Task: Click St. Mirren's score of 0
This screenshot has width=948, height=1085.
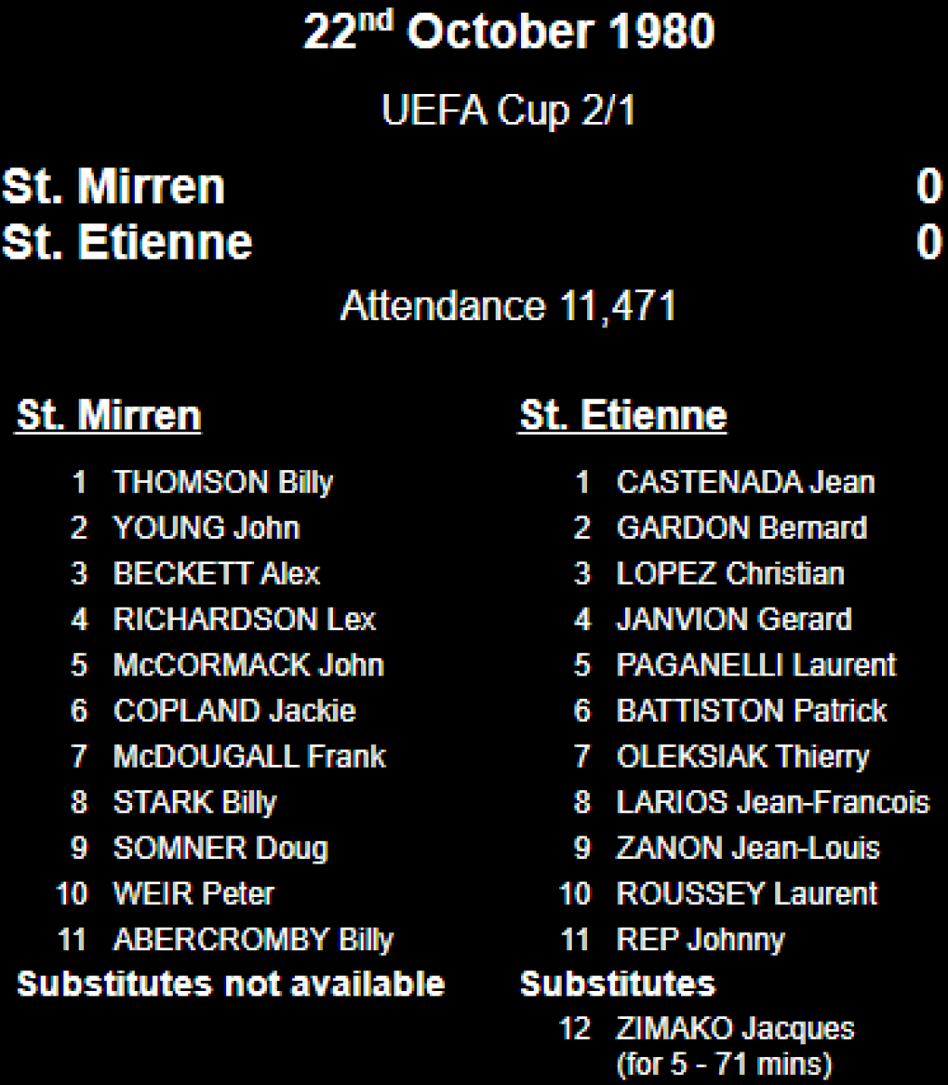Action: (x=929, y=187)
